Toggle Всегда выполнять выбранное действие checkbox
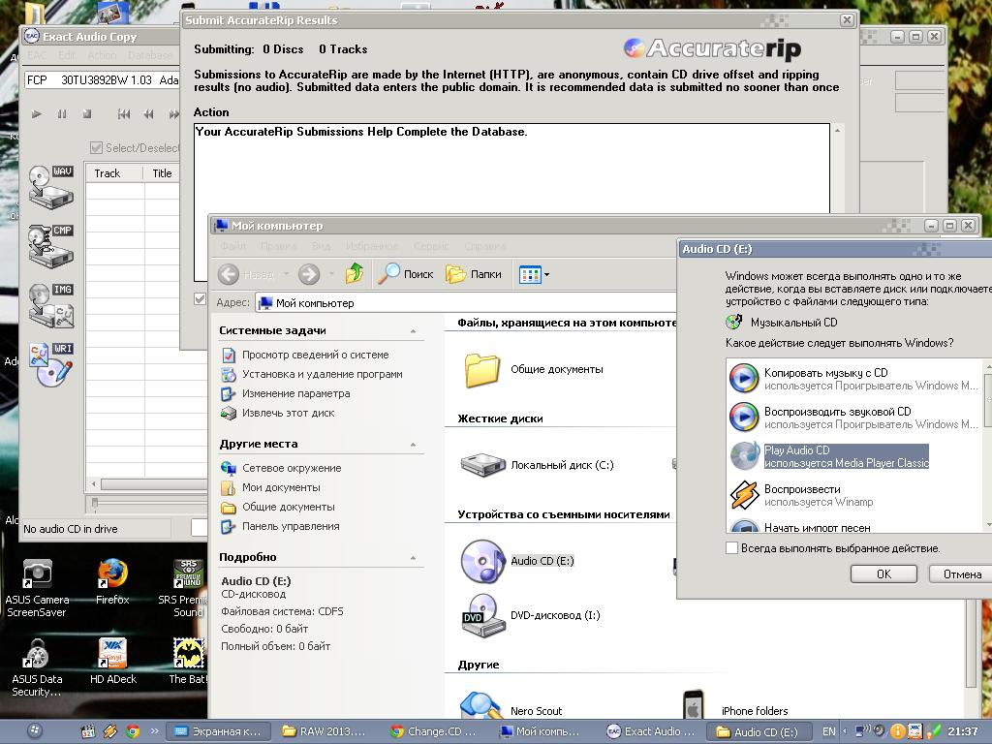Screen dimensions: 992x744 click(x=732, y=548)
